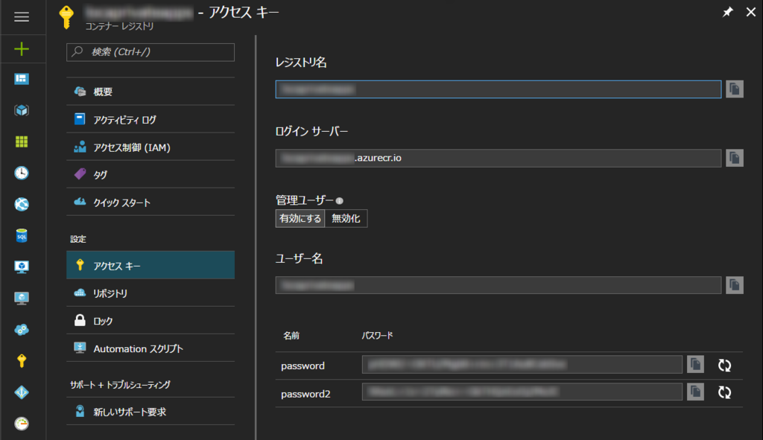Open 新しいサポート要求 menu item

151,411
